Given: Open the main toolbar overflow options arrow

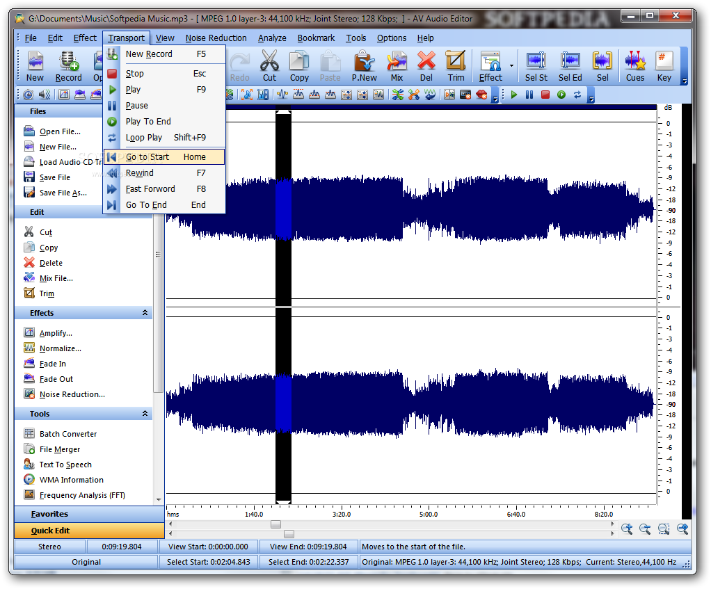Looking at the screenshot, I should [685, 81].
